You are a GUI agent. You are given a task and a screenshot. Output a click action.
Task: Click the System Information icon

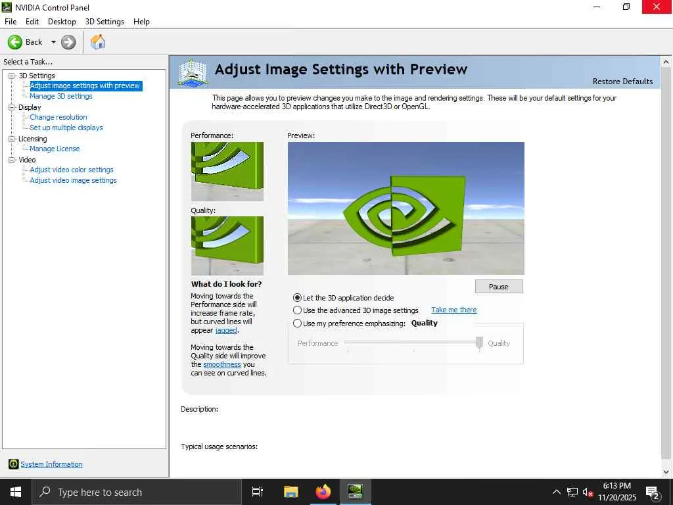pyautogui.click(x=13, y=464)
